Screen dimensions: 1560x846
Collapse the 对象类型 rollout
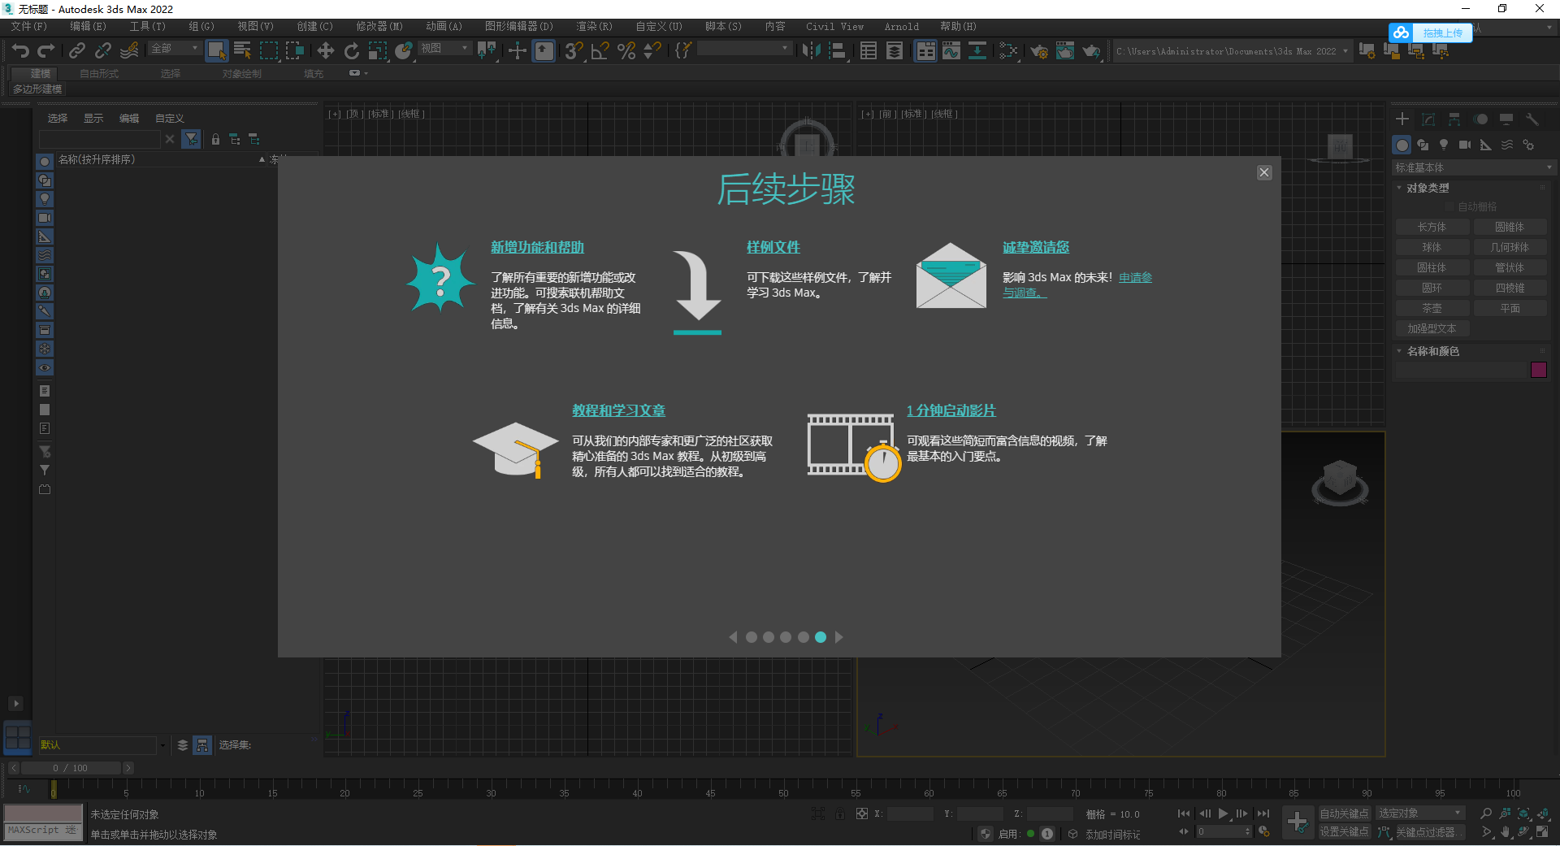(1428, 188)
